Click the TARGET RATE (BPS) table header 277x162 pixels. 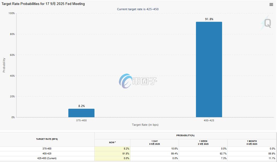tap(47, 139)
